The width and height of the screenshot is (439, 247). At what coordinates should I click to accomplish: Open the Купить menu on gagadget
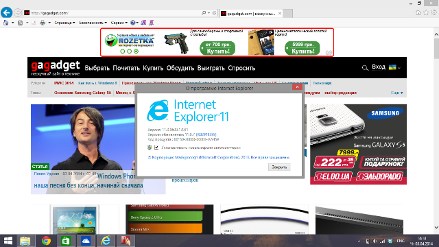153,68
